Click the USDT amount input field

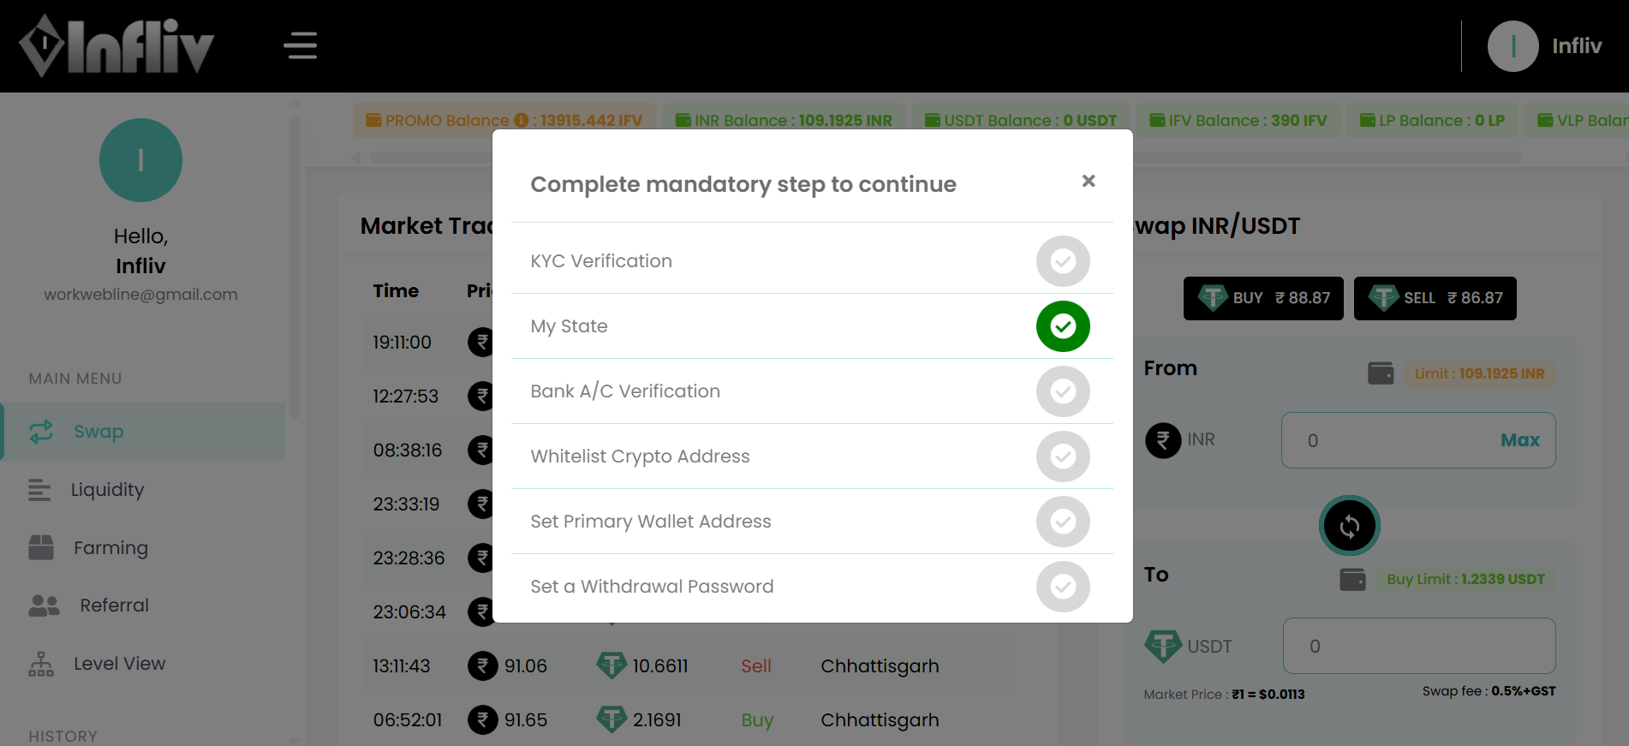click(1418, 646)
